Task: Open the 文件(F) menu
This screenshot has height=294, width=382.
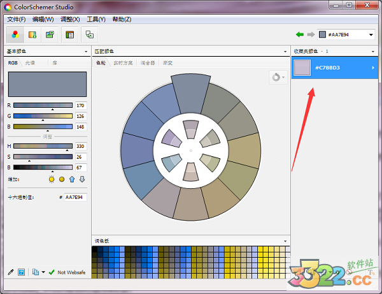Action: 17,19
